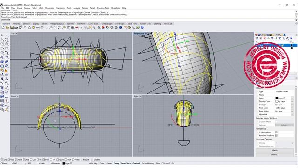Screen dimensions: 298x168
Task: Toggle the Casts shadows checkbox
Action: click(x=276, y=132)
